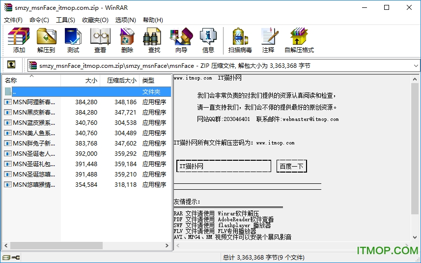Click comment pane scroll down arrow
The width and height of the screenshot is (421, 263).
pos(415,237)
